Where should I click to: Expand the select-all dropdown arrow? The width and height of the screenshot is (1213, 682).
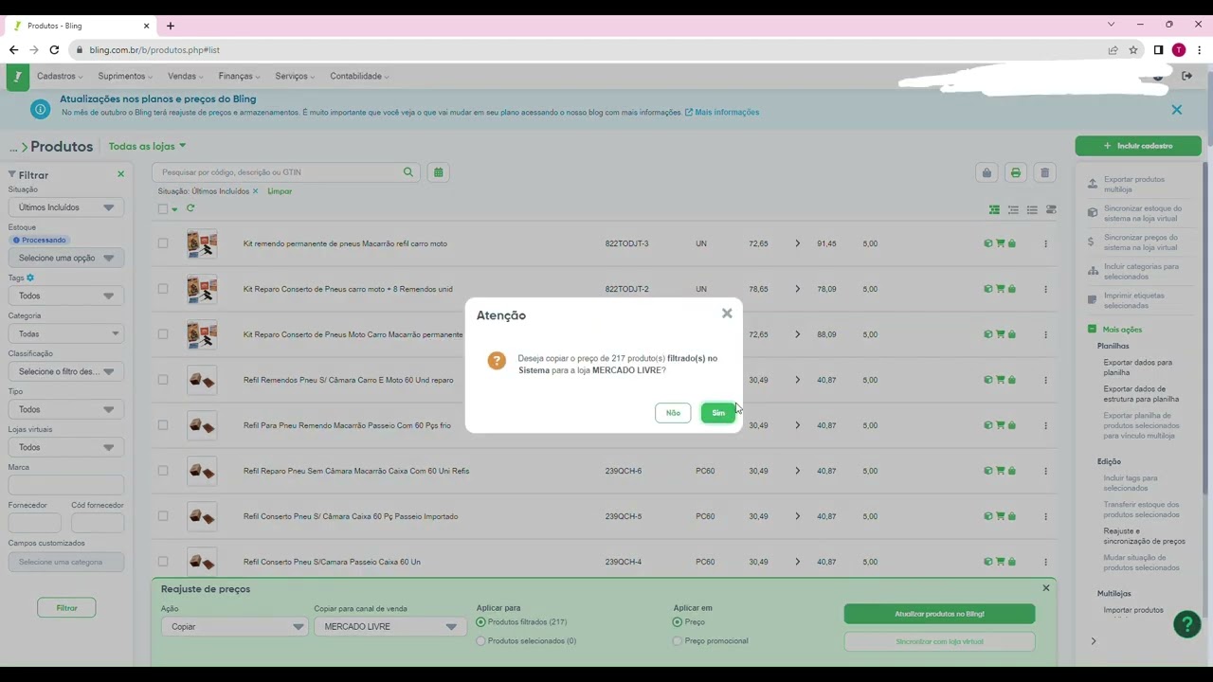174,209
